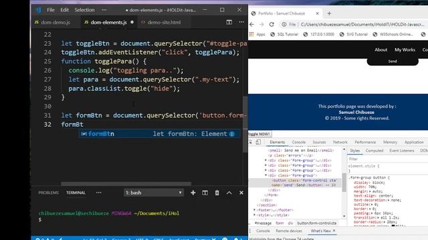Screen dimensions: 428x240
Task: Go forward in Chrome
Action: (x=261, y=25)
